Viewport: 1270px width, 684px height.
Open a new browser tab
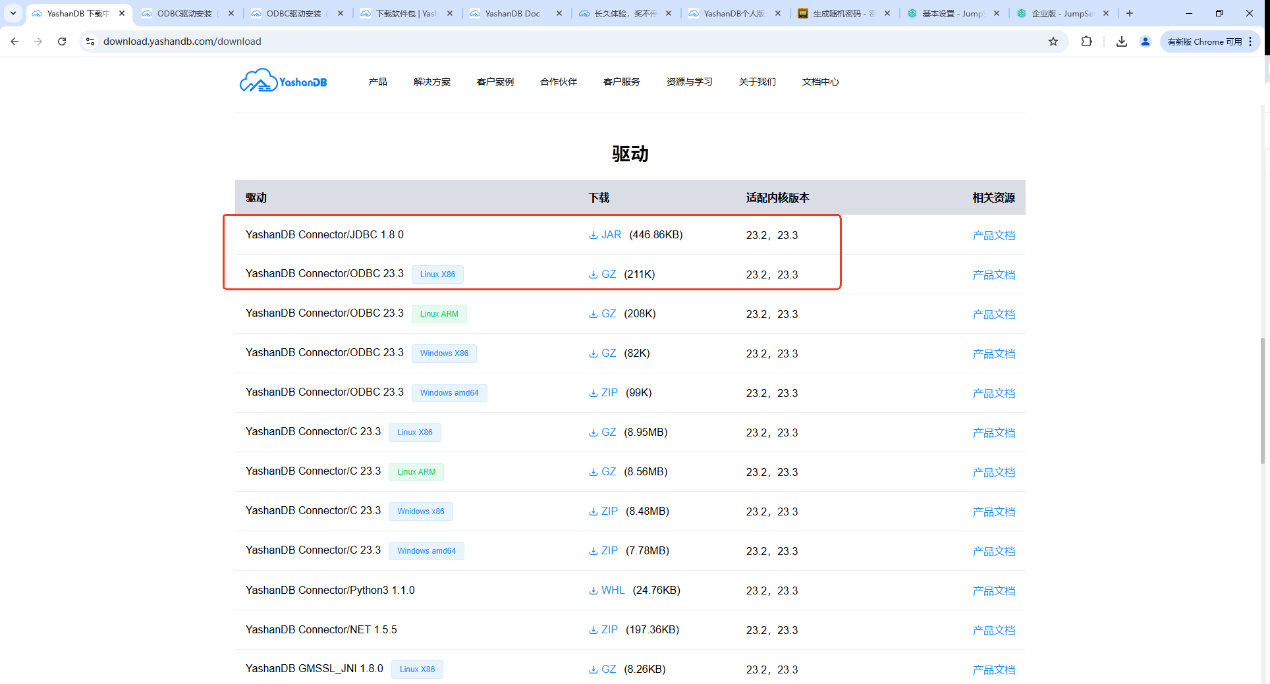point(1130,13)
